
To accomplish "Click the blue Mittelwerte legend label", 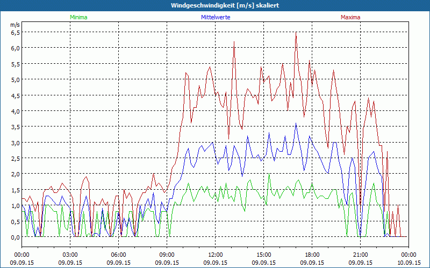I will click(216, 17).
